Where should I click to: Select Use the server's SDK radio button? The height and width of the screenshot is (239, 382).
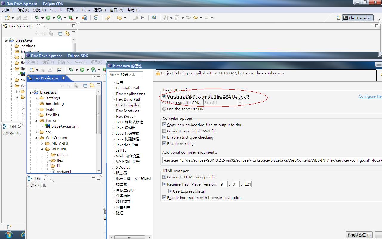[164, 109]
